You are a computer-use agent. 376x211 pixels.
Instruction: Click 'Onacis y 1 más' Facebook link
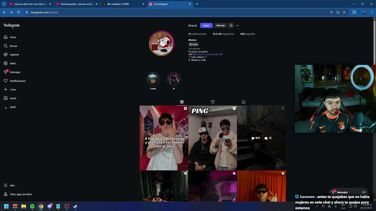(x=197, y=60)
